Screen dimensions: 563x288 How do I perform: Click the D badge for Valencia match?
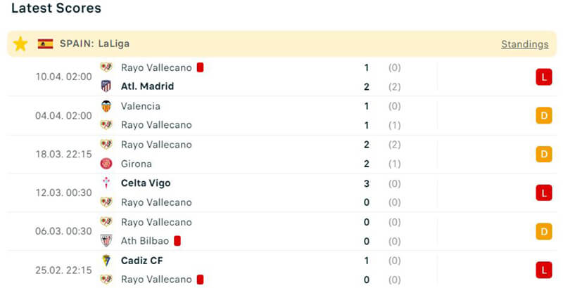tap(543, 116)
